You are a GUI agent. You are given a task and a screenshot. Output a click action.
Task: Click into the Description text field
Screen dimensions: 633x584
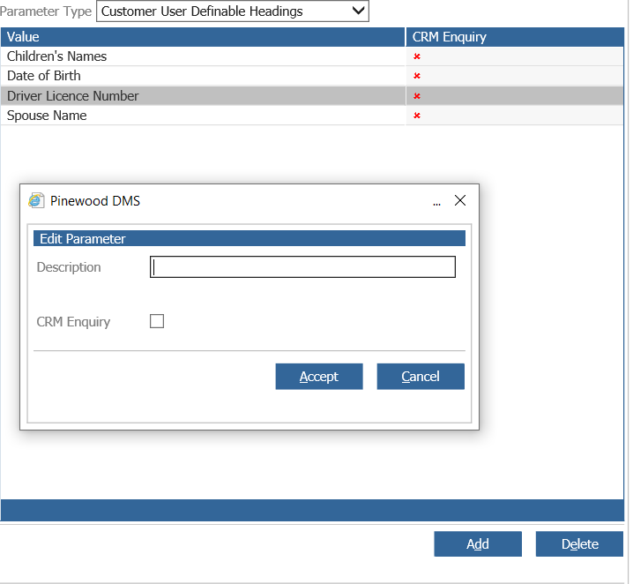302,266
